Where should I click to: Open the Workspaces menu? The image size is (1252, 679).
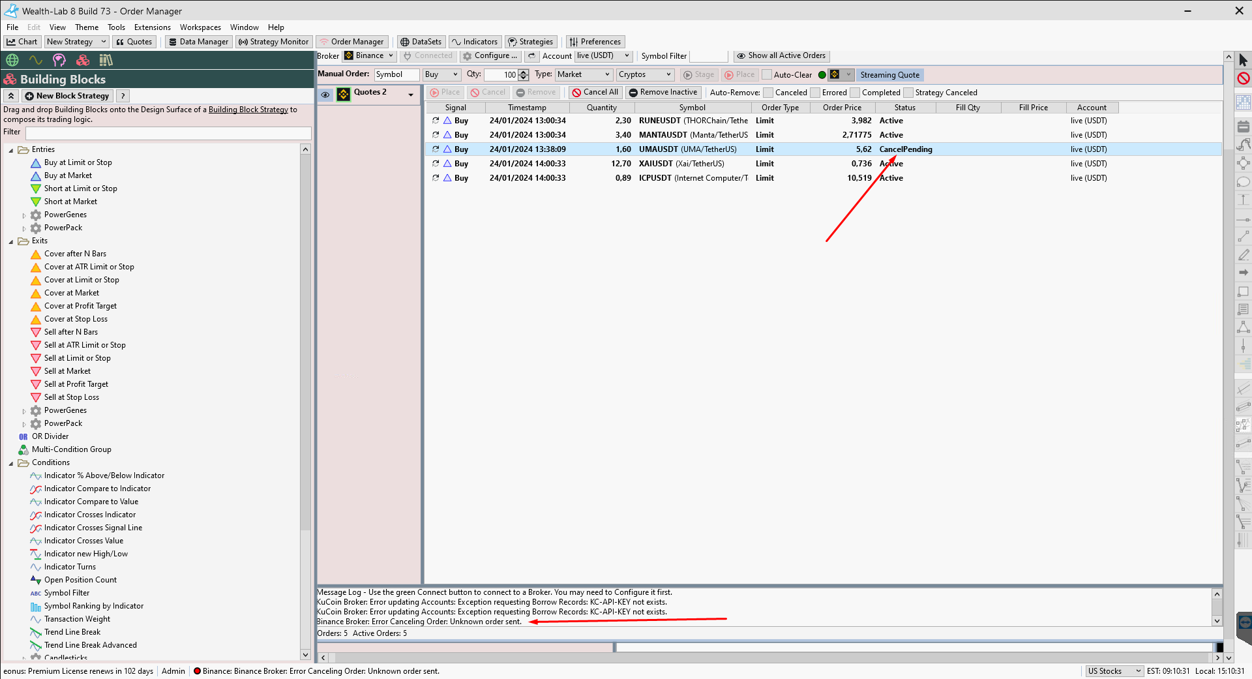(200, 27)
